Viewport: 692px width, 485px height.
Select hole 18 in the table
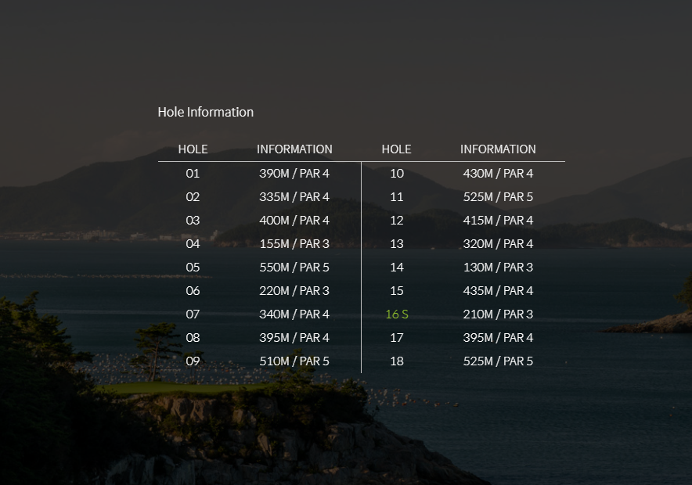(397, 361)
